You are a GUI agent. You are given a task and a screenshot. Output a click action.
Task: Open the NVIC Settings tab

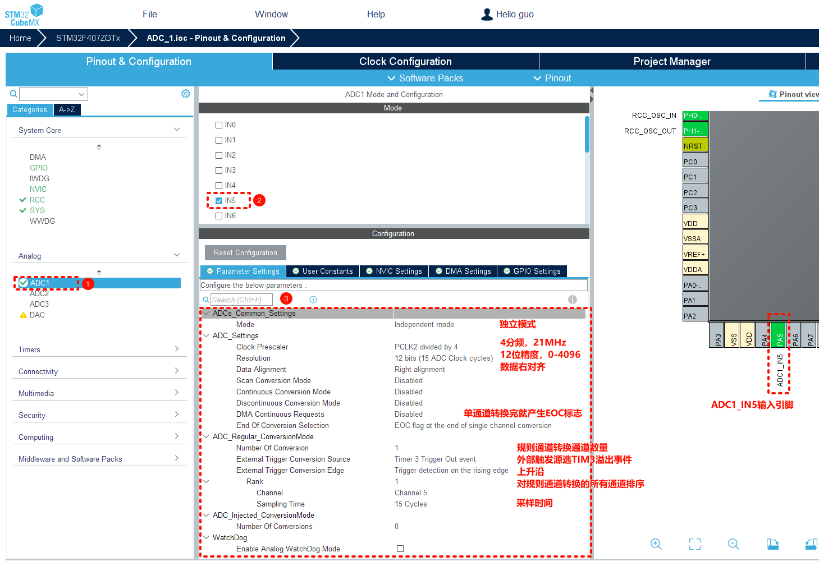pos(394,272)
